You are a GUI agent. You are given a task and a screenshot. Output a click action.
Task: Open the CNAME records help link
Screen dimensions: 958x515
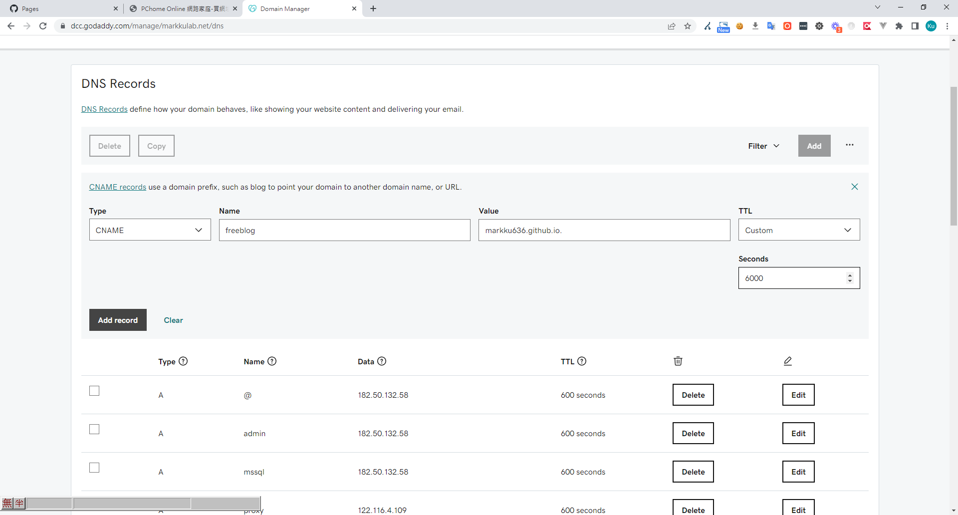tap(117, 187)
